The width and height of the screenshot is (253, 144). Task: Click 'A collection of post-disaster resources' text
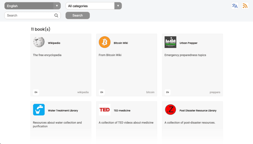pyautogui.click(x=190, y=123)
